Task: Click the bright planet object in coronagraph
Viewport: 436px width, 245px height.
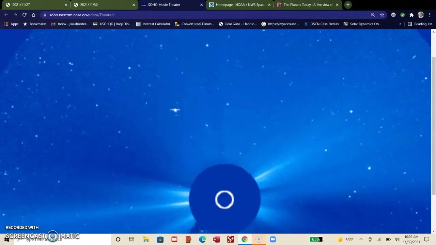Action: [175, 110]
